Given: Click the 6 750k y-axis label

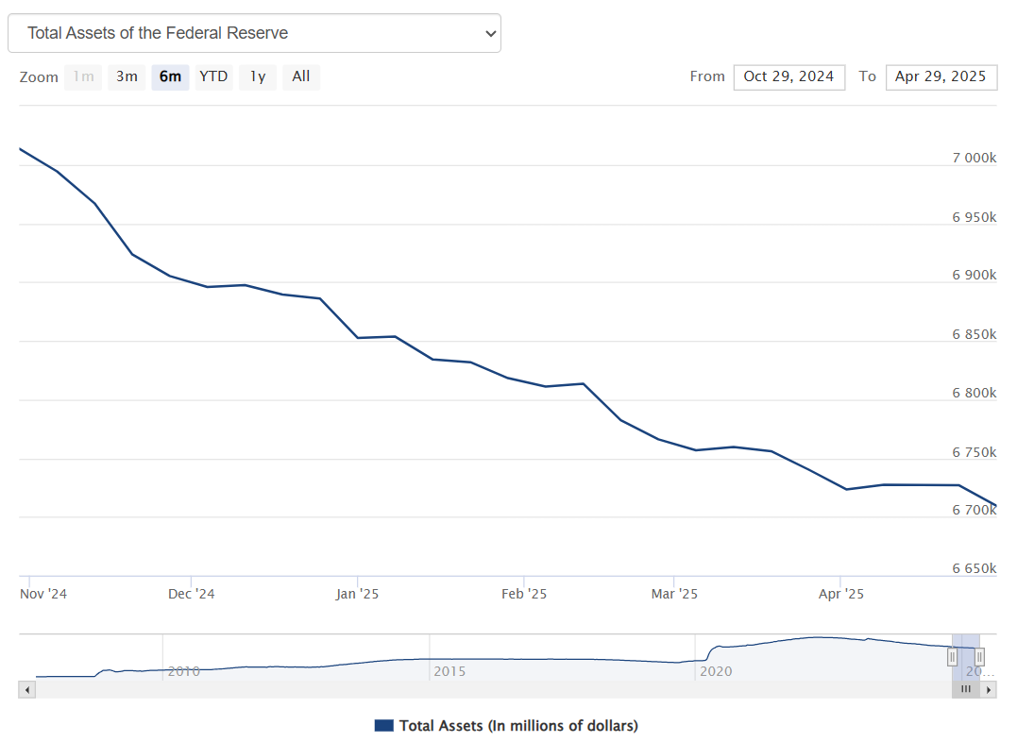Looking at the screenshot, I should [975, 453].
